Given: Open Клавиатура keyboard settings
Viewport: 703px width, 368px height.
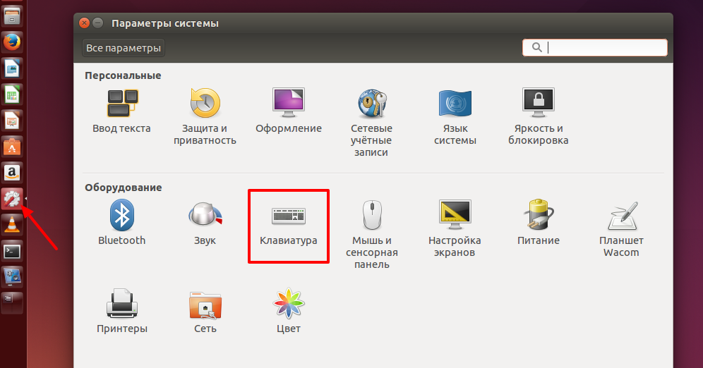Looking at the screenshot, I should click(x=288, y=226).
